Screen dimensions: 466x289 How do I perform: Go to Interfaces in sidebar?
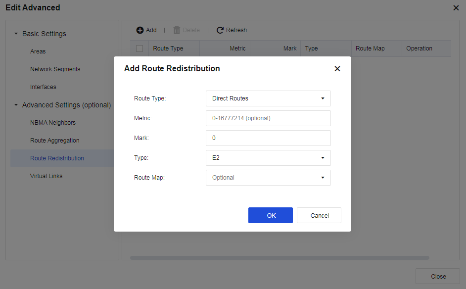43,87
